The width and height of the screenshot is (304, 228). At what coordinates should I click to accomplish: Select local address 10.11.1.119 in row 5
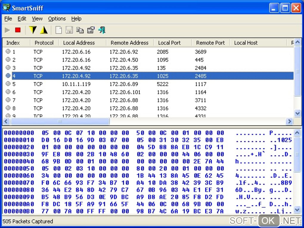coord(76,84)
